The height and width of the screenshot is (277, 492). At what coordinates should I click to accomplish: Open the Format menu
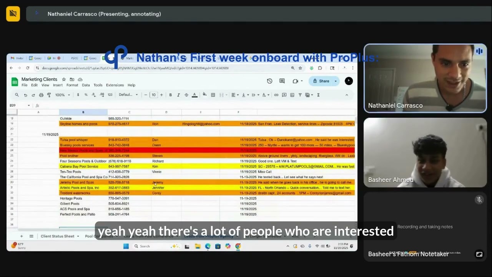tap(72, 85)
